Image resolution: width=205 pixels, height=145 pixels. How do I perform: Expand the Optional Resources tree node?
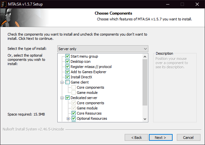(68, 118)
